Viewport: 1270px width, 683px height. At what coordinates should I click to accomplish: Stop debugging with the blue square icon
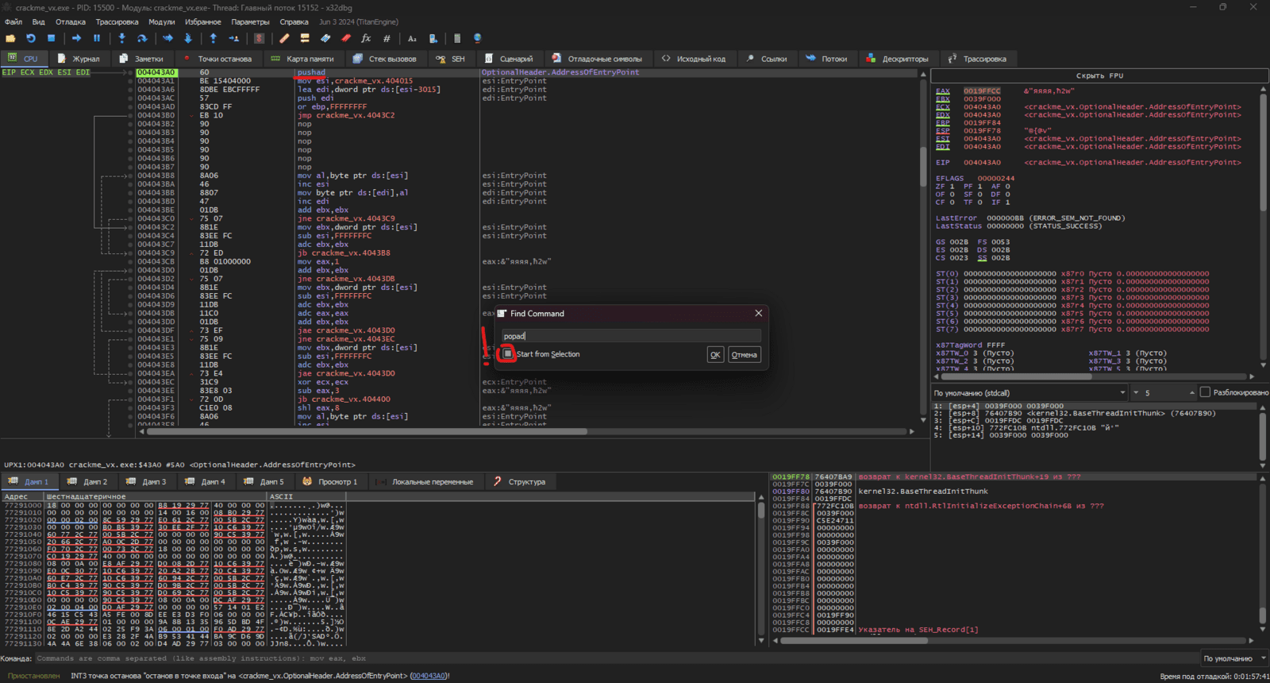tap(52, 38)
